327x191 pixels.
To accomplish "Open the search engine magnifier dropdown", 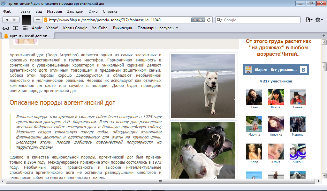I will (x=219, y=20).
